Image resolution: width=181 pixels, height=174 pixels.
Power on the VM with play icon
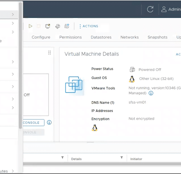[30, 26]
